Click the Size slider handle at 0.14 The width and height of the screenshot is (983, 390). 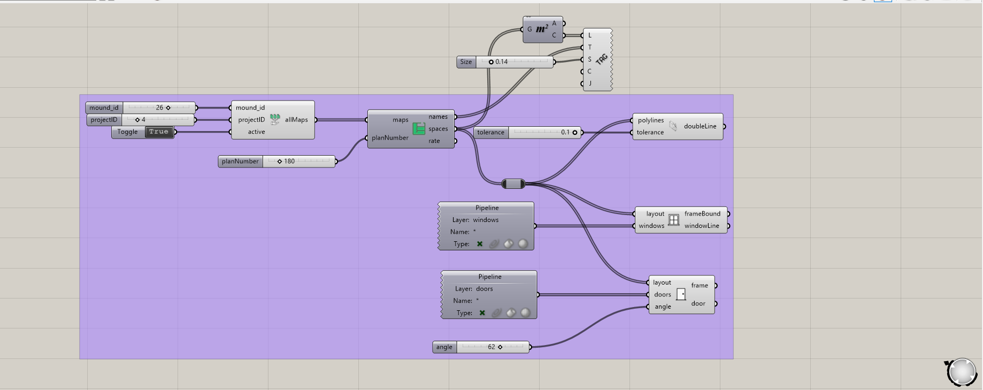pyautogui.click(x=491, y=62)
